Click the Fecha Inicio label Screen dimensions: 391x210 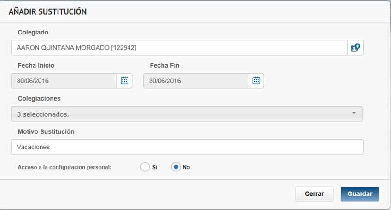pos(36,65)
